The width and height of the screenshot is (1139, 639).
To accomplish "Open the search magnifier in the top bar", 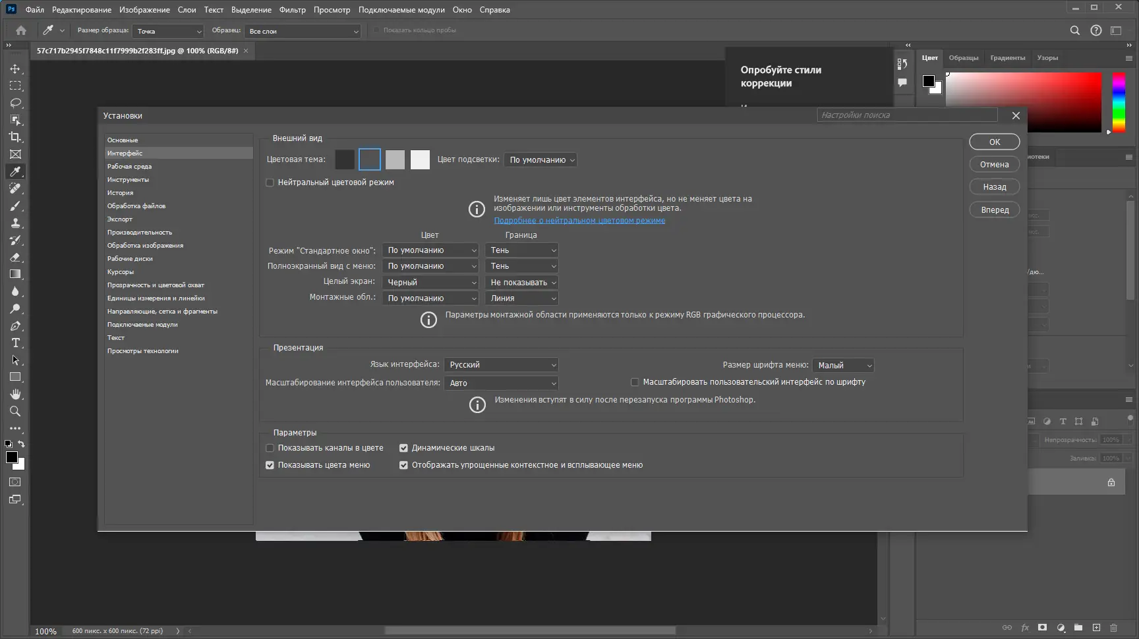I will (x=1074, y=30).
